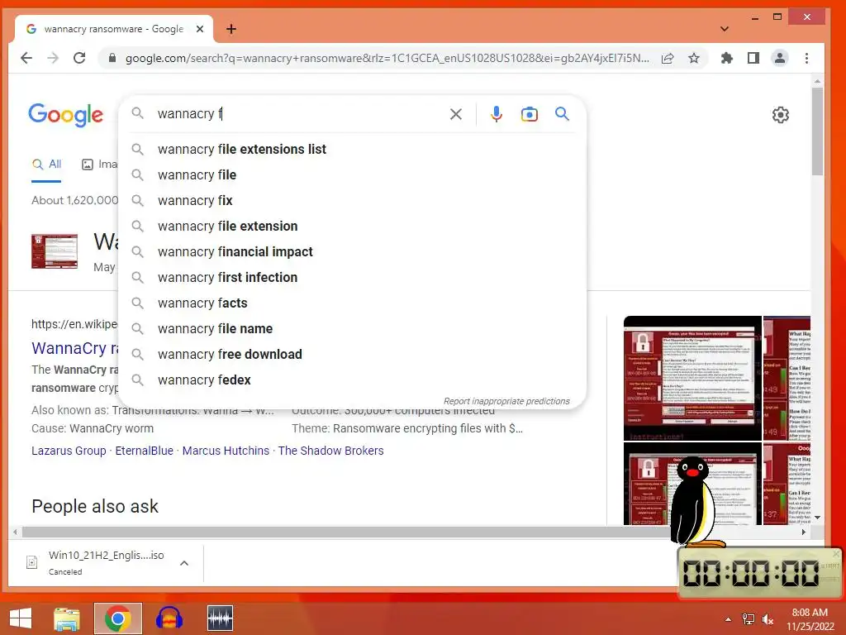Viewport: 846px width, 635px height.
Task: Show hidden system tray icons
Action: click(728, 619)
